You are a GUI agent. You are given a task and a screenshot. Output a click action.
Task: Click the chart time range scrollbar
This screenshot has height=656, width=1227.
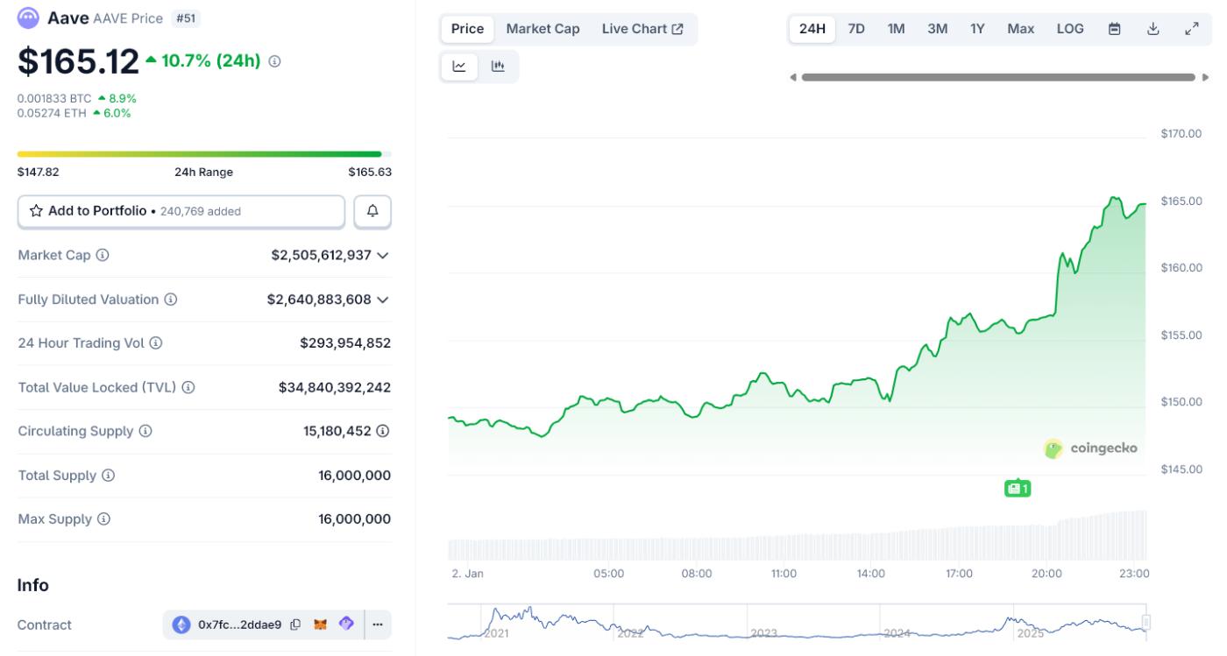pyautogui.click(x=997, y=77)
